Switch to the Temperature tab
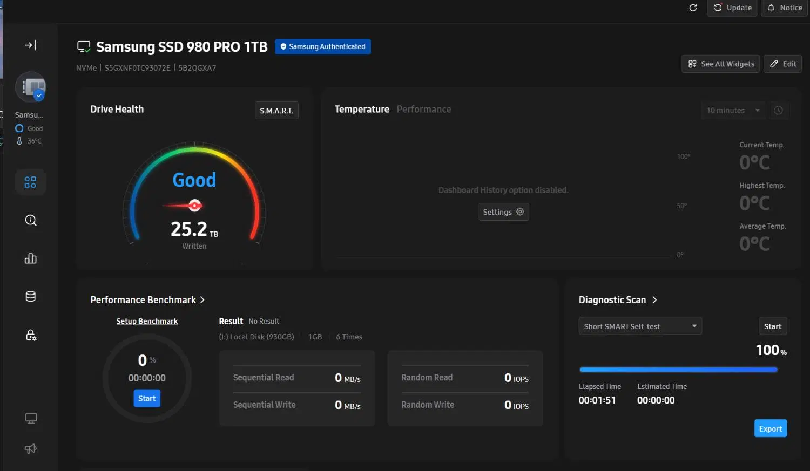This screenshot has height=471, width=810. pos(362,109)
